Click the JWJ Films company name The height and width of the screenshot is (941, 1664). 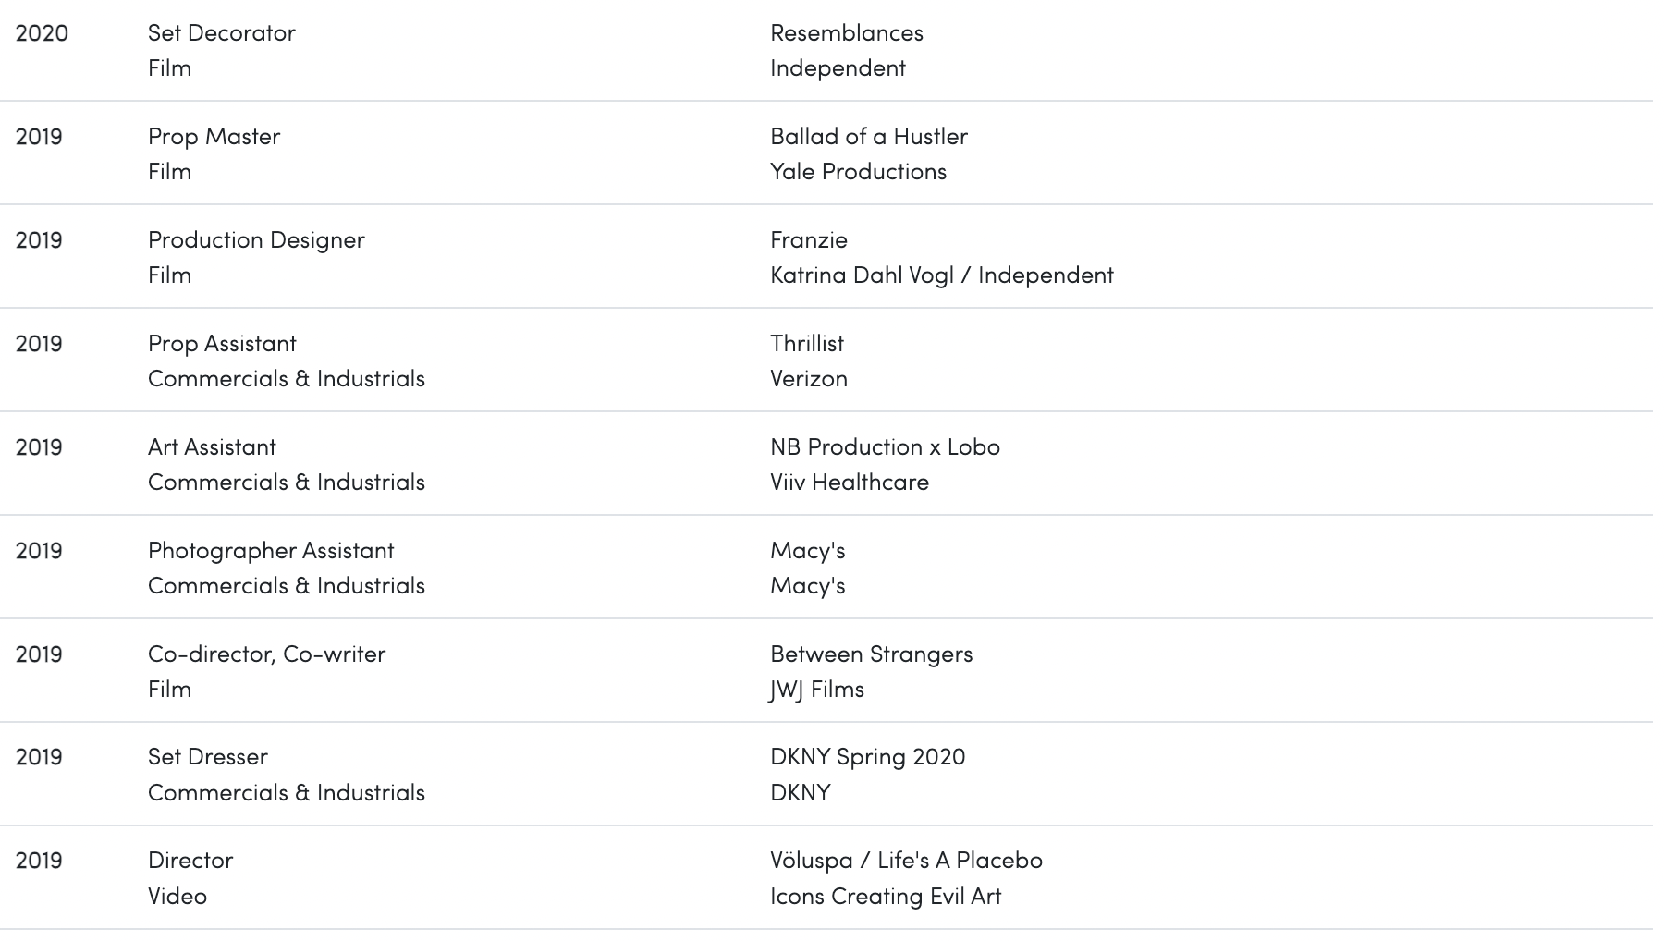(816, 690)
